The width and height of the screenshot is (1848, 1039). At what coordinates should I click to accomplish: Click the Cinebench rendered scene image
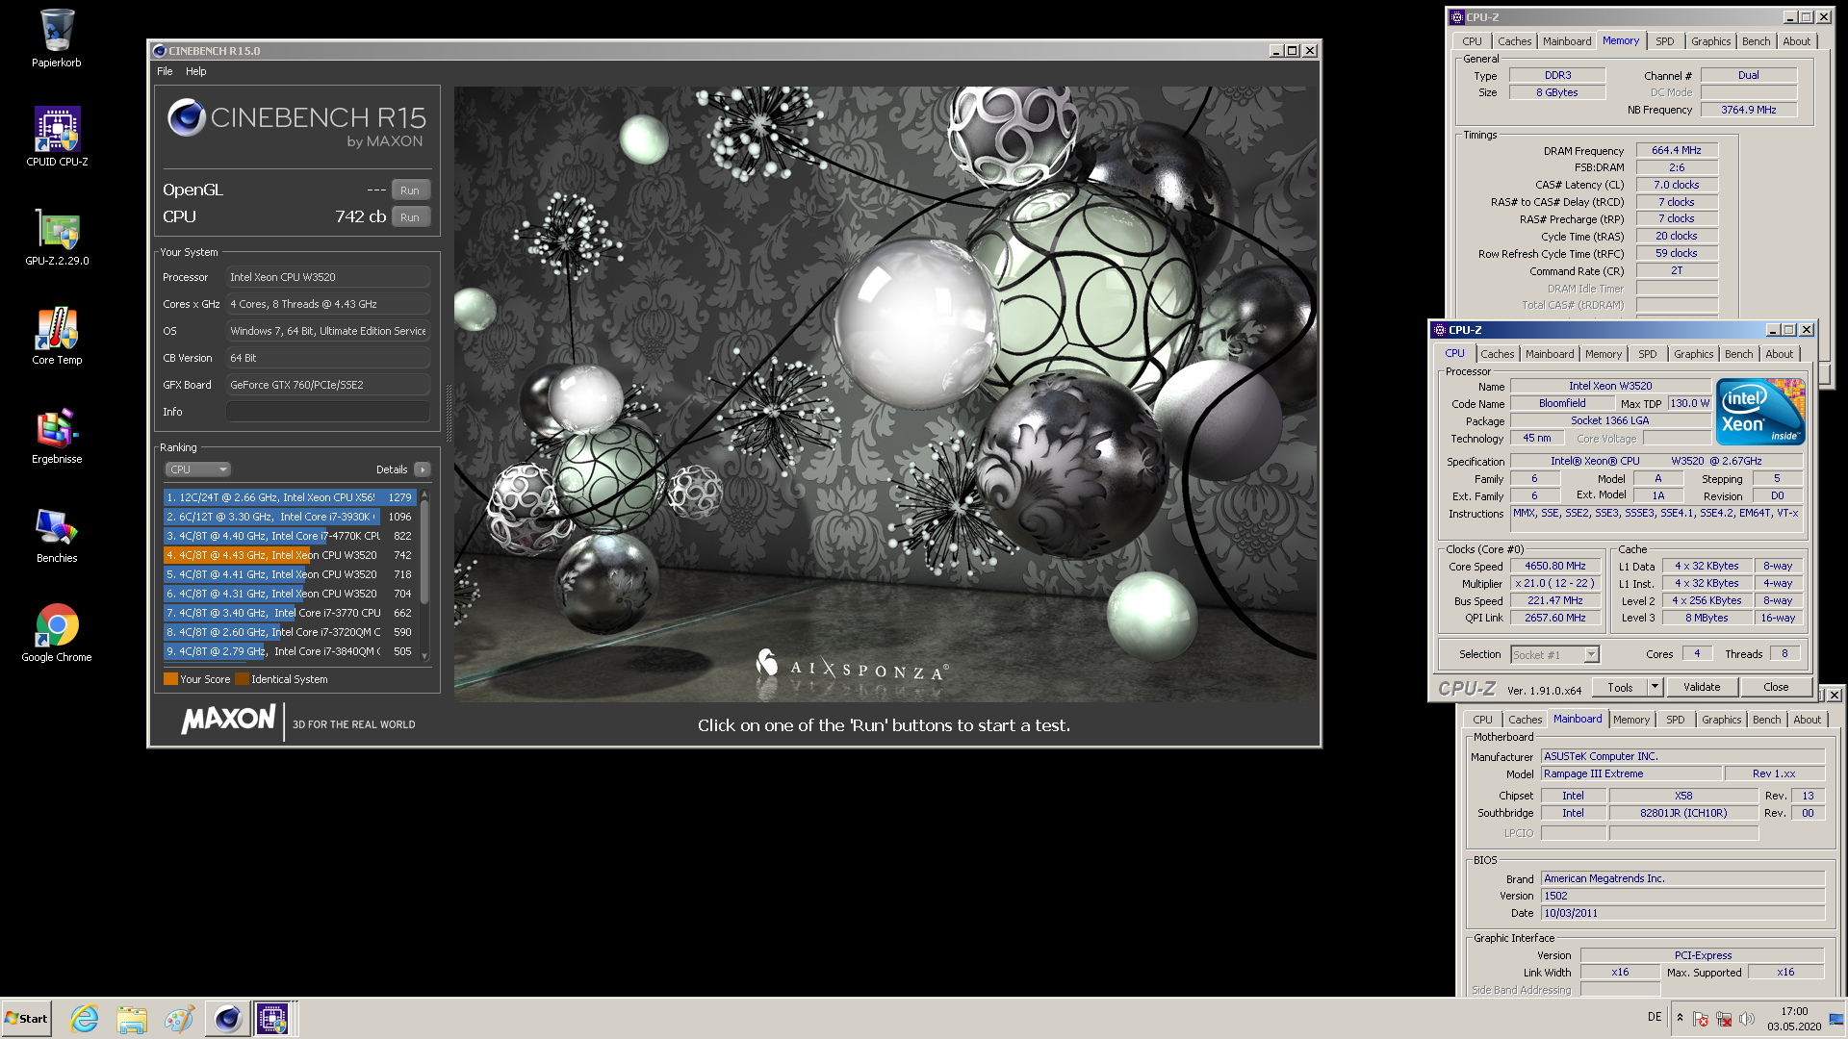click(x=885, y=393)
